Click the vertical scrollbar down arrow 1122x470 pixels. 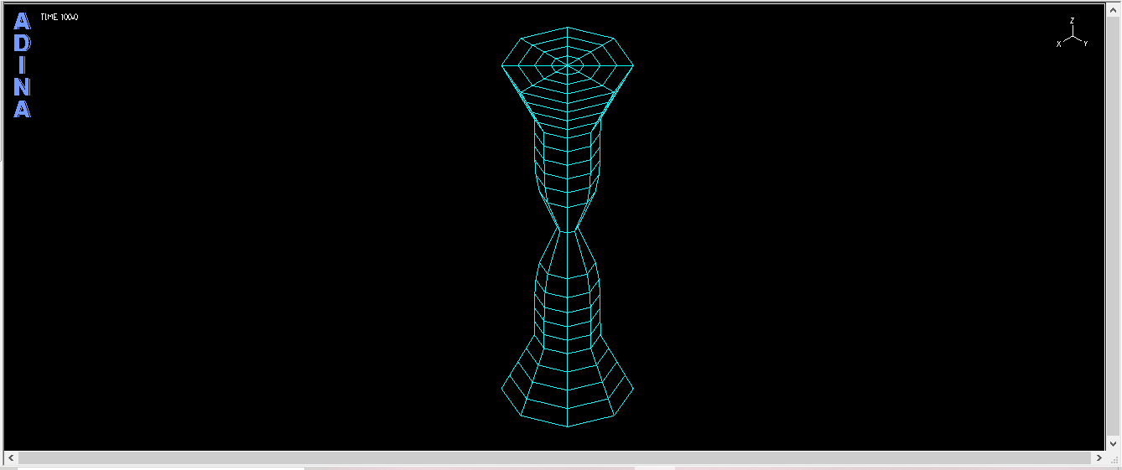pos(1114,443)
